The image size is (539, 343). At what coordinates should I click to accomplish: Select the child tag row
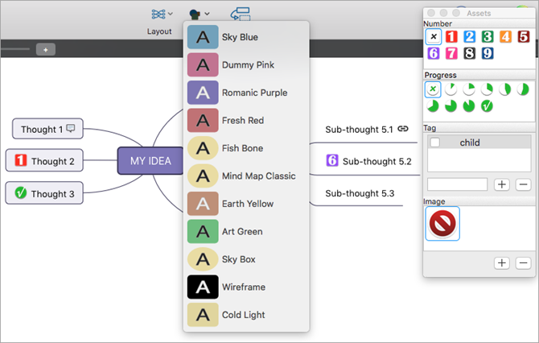tap(479, 142)
